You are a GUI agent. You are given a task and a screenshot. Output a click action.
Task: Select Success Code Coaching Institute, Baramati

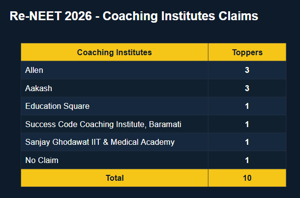103,124
